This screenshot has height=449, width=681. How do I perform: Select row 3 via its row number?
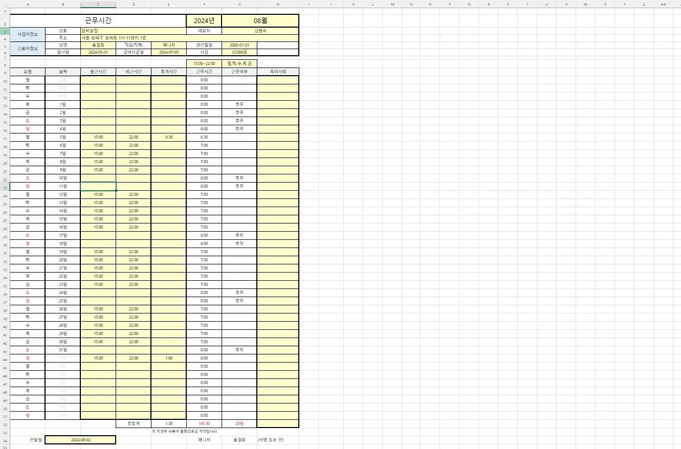5,31
